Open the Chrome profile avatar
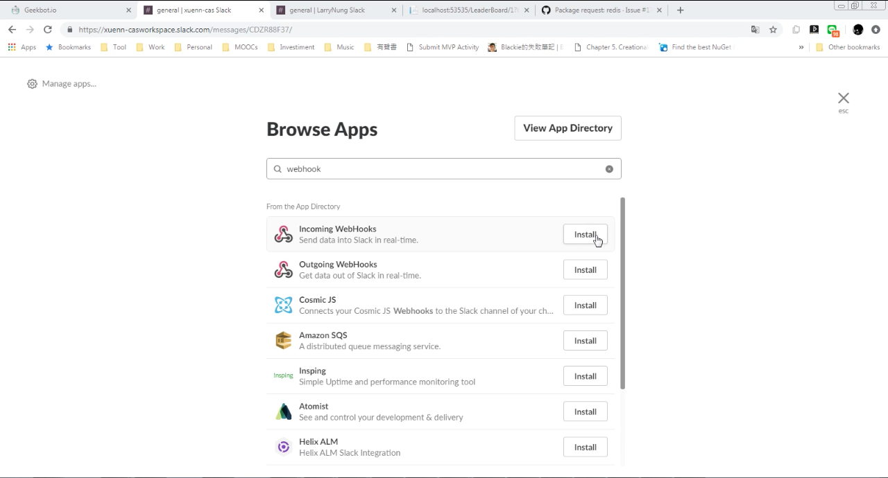The image size is (888, 478). 858,30
